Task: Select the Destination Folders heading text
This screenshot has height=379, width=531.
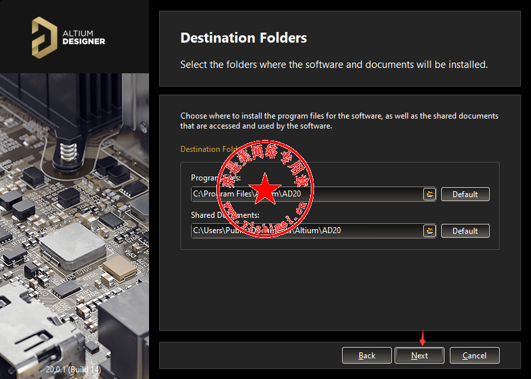Action: (x=244, y=37)
